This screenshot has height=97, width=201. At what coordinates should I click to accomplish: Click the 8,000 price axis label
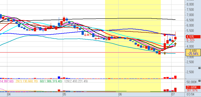click(190, 5)
